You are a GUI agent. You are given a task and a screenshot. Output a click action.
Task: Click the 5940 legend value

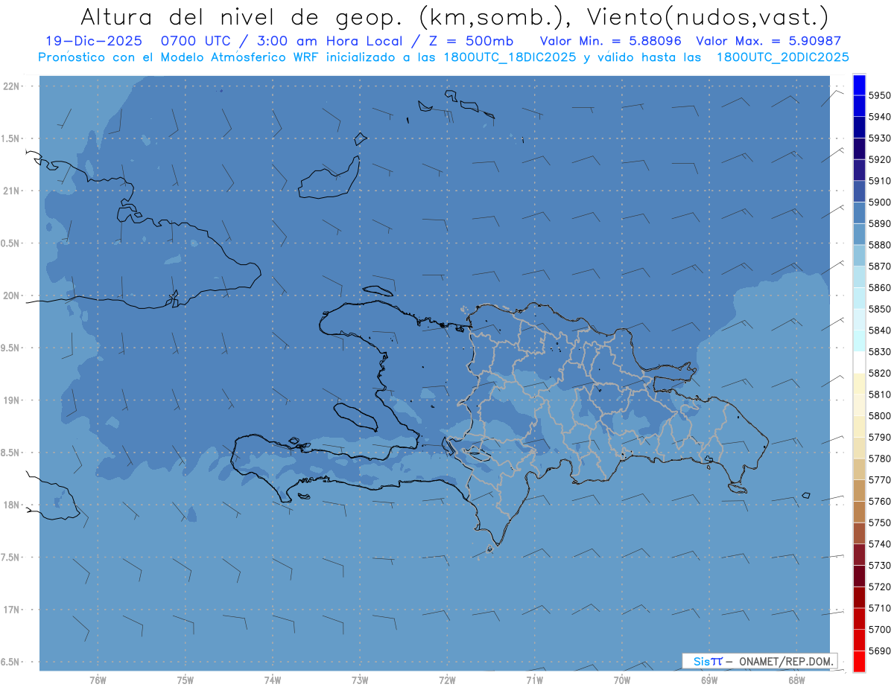[x=879, y=117]
